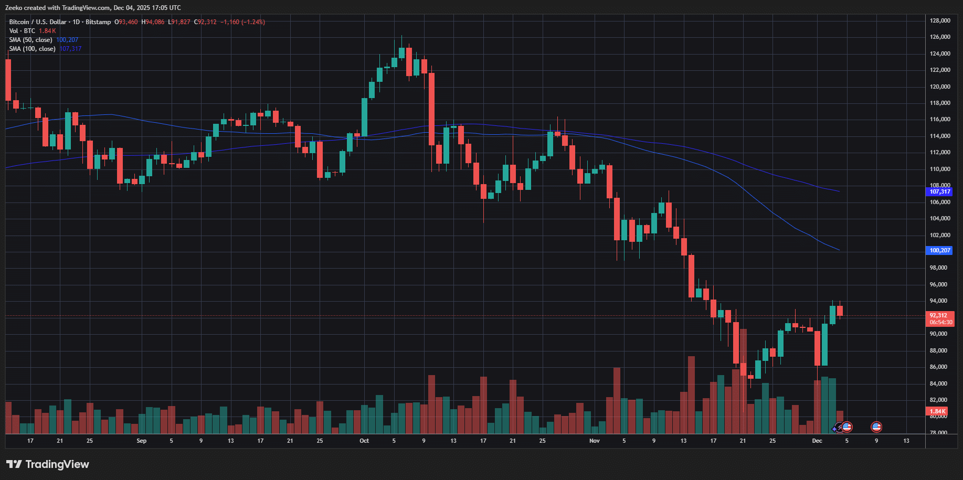Viewport: 963px width, 480px height.
Task: Click the 1.84K volume tag on the price axis
Action: click(x=938, y=412)
